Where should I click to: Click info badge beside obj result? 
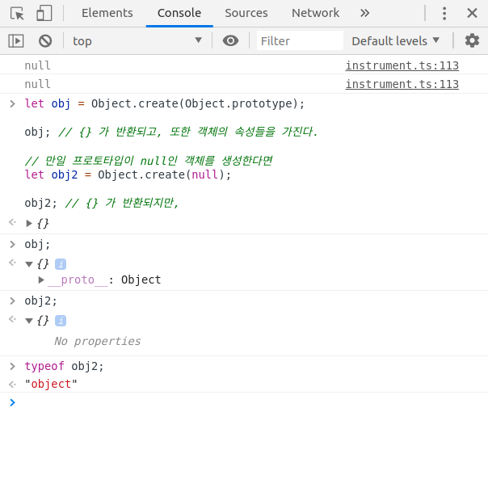61,264
